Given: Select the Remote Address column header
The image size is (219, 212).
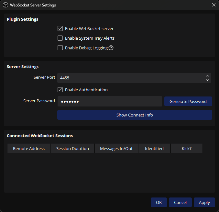Looking at the screenshot, I should (29, 148).
